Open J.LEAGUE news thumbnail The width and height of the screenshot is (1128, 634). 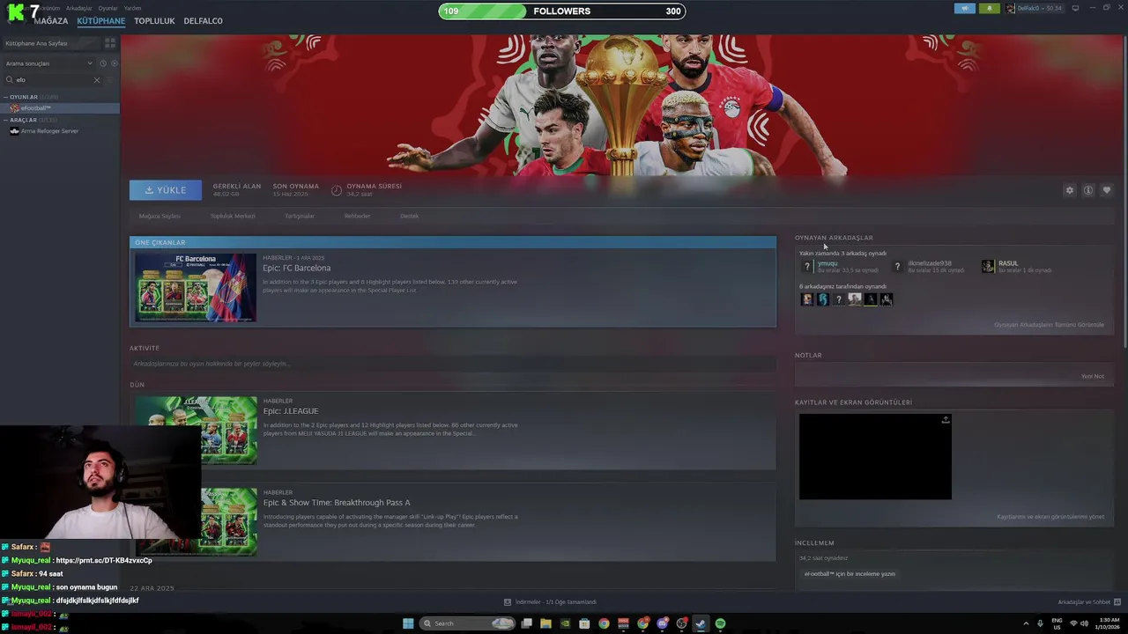coord(196,431)
